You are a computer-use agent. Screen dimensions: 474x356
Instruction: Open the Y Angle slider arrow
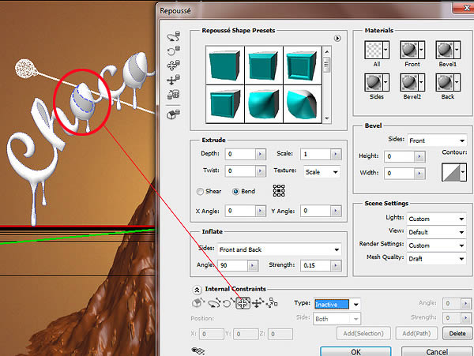pyautogui.click(x=336, y=211)
